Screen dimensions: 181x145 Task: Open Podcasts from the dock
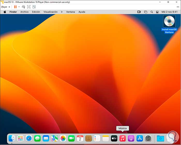pos(131,138)
